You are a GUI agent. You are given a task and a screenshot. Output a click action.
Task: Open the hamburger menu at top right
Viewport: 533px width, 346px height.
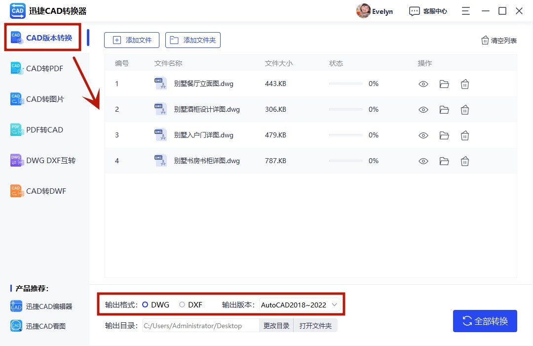pos(465,10)
